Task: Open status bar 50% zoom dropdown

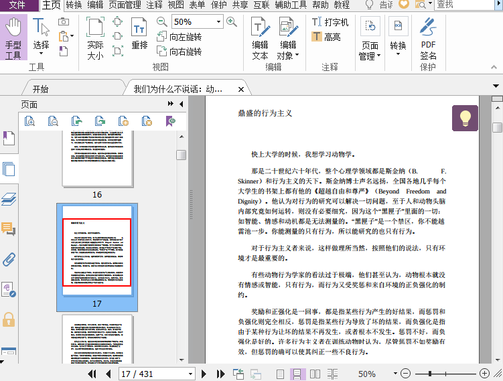Action: tap(395, 374)
